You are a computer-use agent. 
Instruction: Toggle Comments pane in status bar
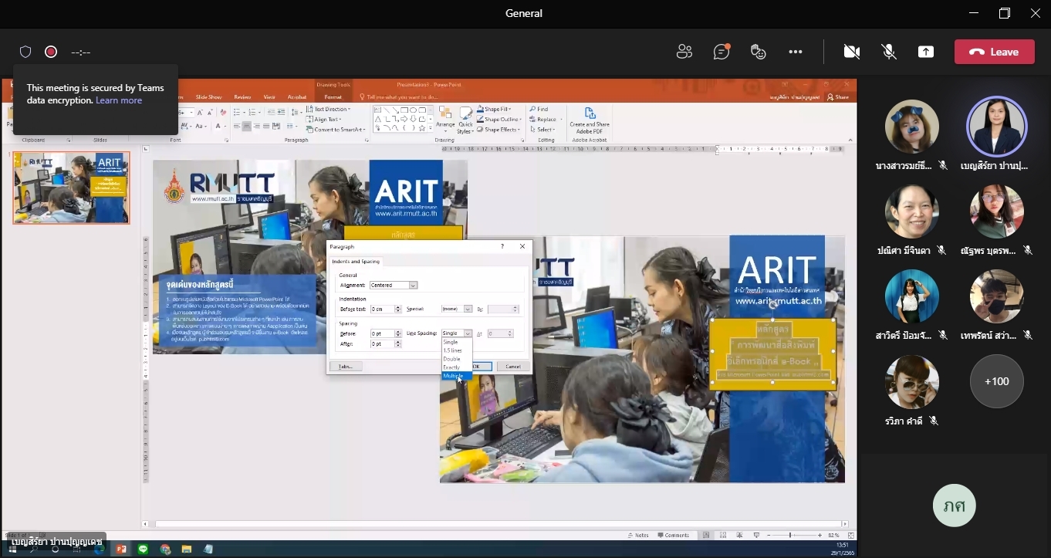pyautogui.click(x=674, y=536)
